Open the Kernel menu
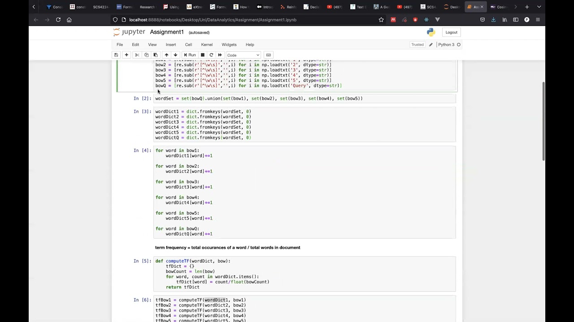The image size is (574, 322). (207, 45)
